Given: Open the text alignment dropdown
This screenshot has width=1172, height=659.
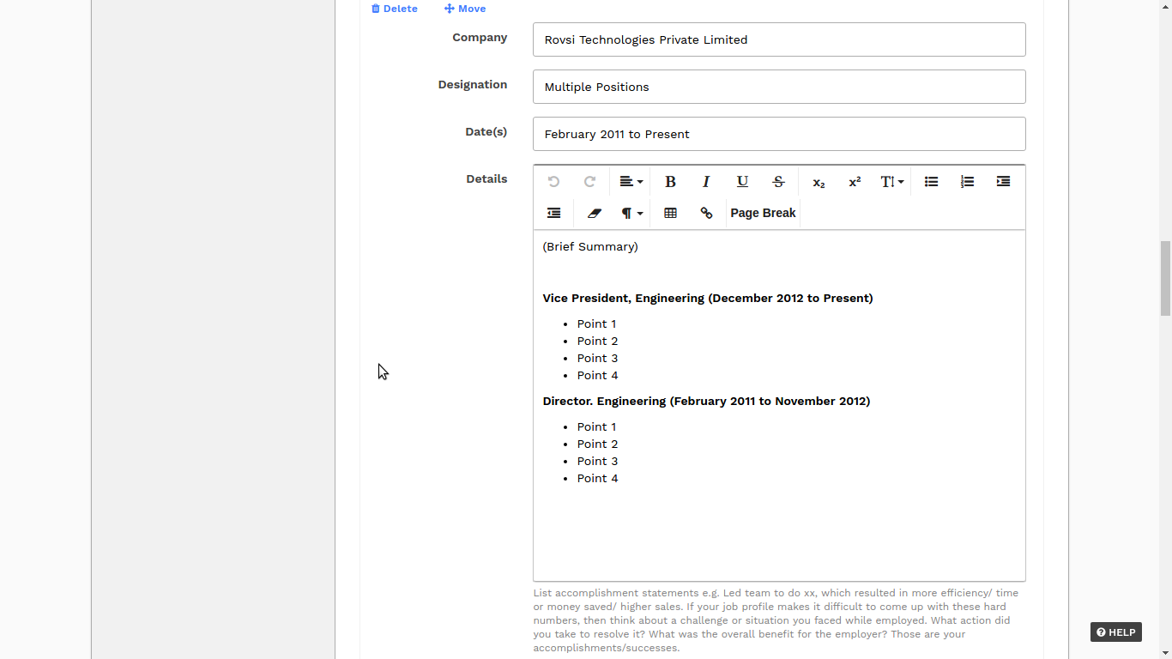Looking at the screenshot, I should (x=631, y=182).
